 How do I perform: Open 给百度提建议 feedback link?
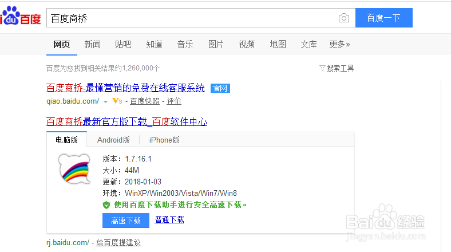point(118,242)
